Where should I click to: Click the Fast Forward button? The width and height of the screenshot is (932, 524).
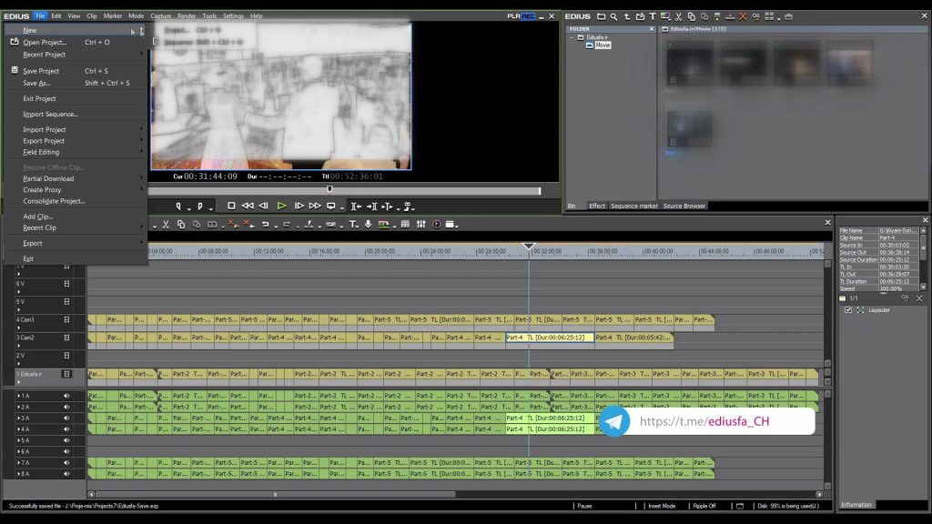314,206
